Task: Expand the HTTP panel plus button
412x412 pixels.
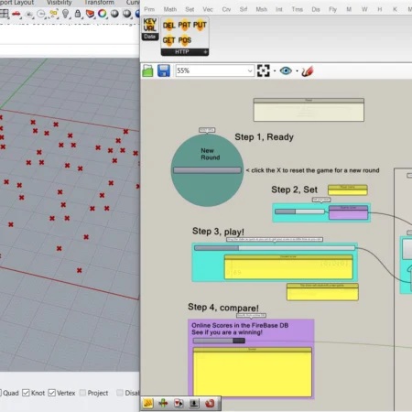Action: [205, 52]
